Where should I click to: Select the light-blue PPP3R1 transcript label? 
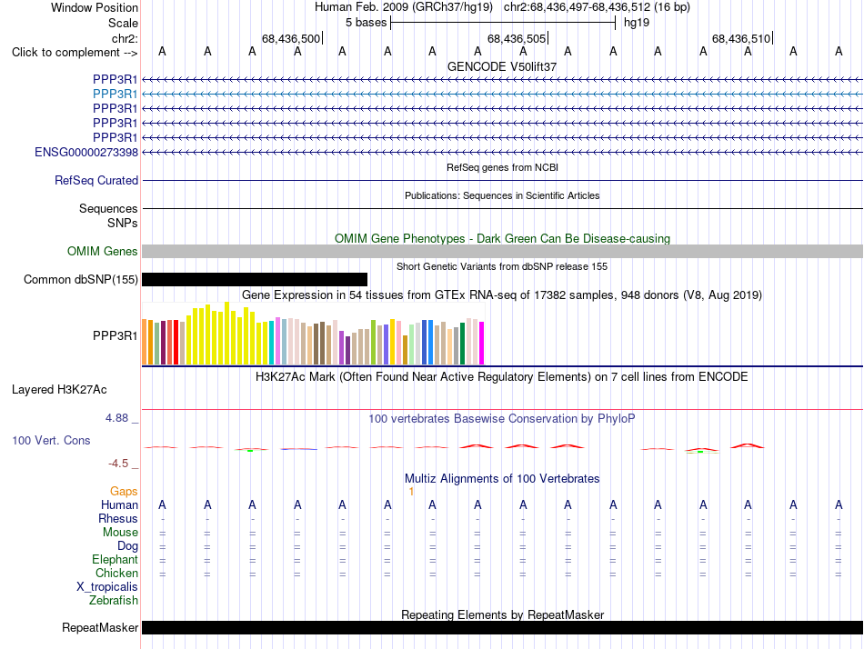tap(116, 94)
